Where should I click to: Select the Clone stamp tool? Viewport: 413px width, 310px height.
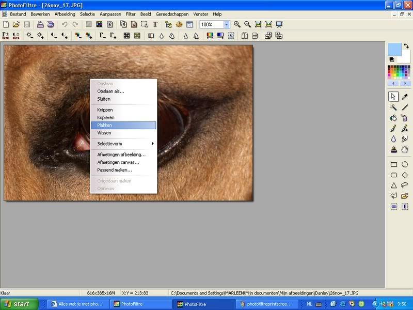393,150
